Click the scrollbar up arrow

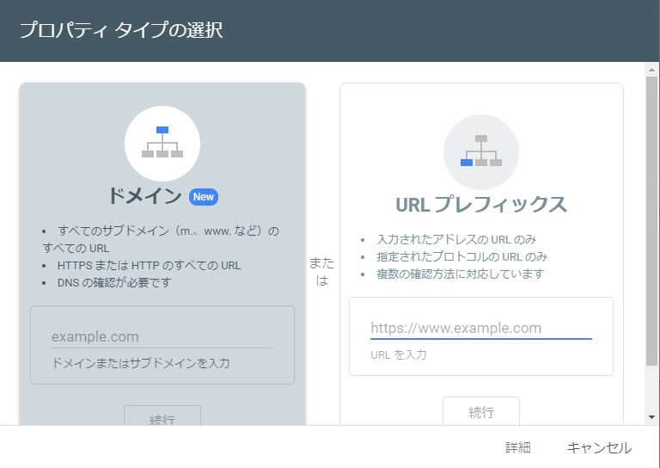click(x=651, y=70)
